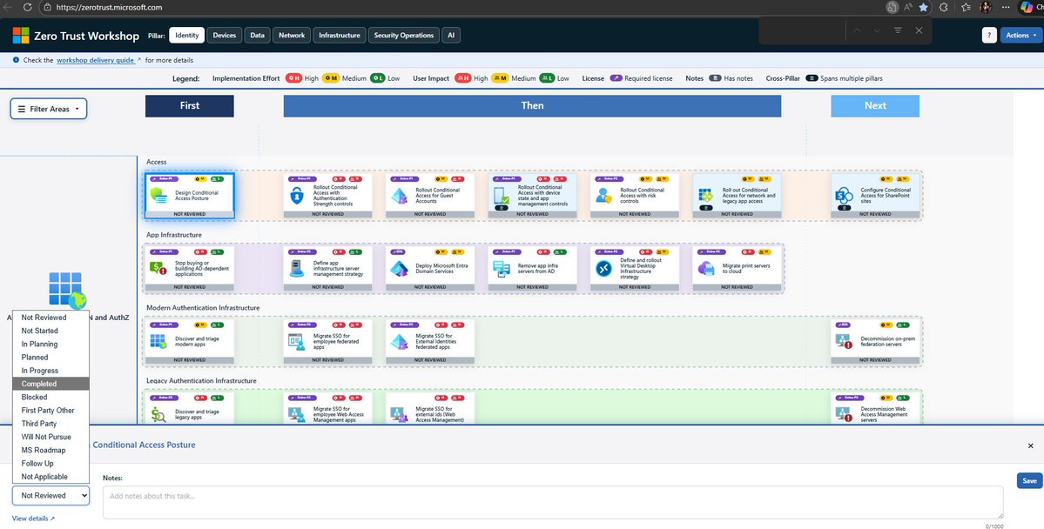The image size is (1044, 529).
Task: Click the help question mark button
Action: pos(989,36)
